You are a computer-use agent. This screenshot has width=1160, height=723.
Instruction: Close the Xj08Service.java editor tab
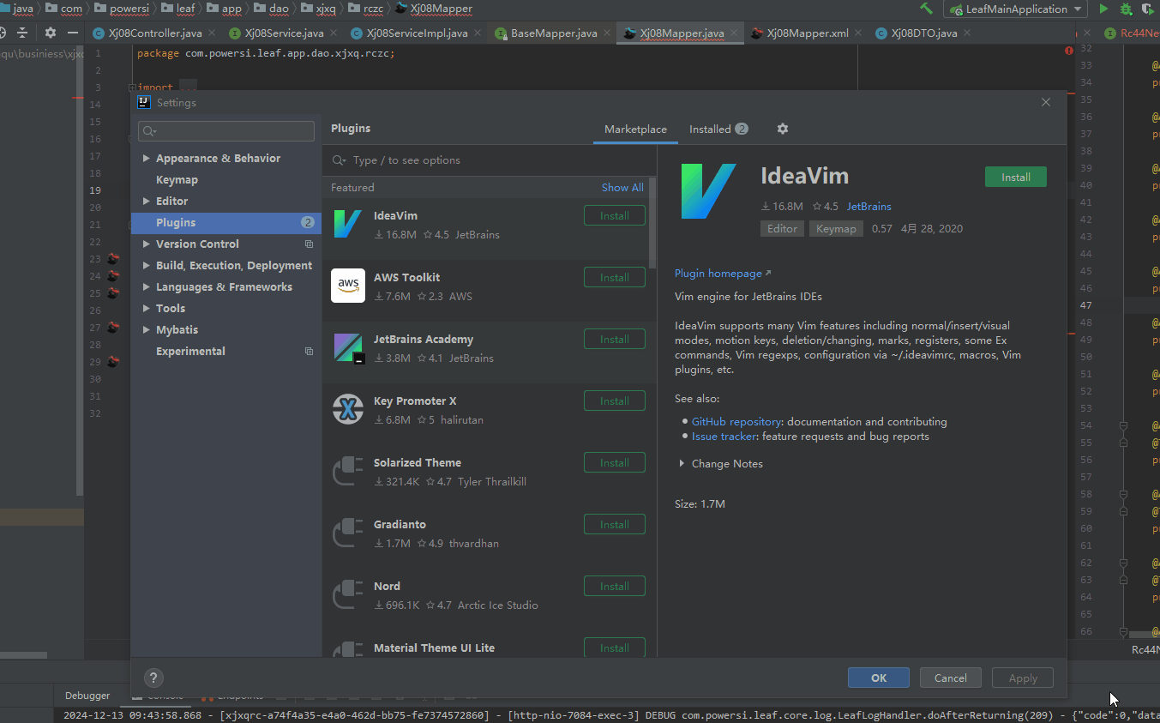(x=334, y=33)
